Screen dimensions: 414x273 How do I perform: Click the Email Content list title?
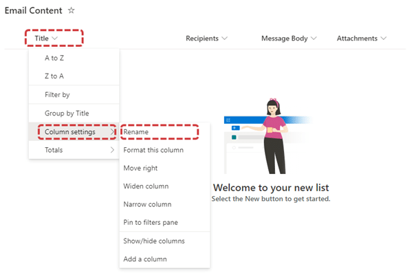coord(33,10)
